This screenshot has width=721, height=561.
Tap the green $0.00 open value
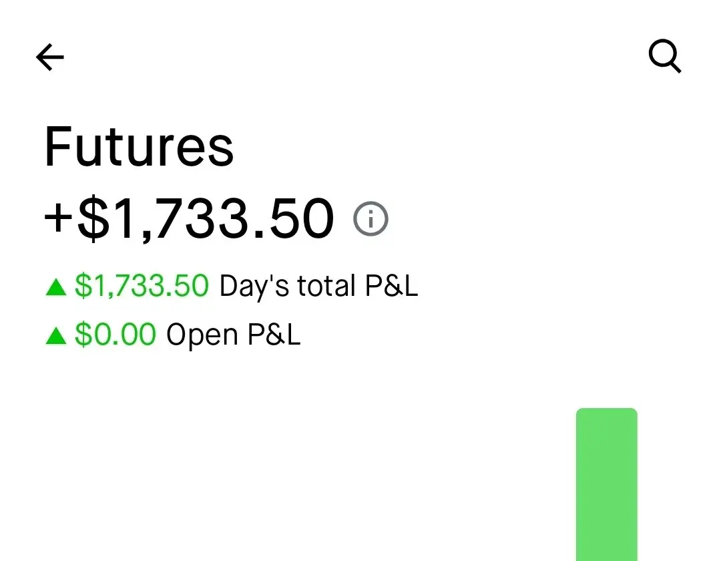point(115,335)
